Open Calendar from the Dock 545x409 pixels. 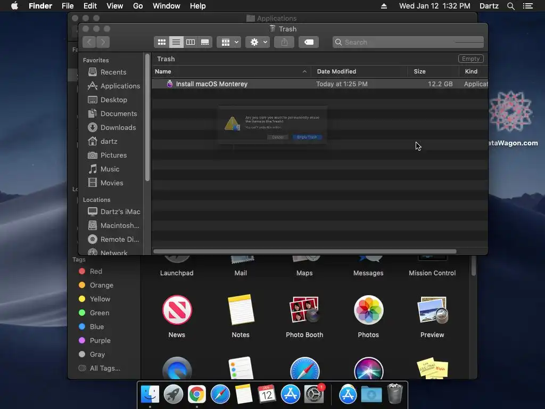click(x=267, y=395)
